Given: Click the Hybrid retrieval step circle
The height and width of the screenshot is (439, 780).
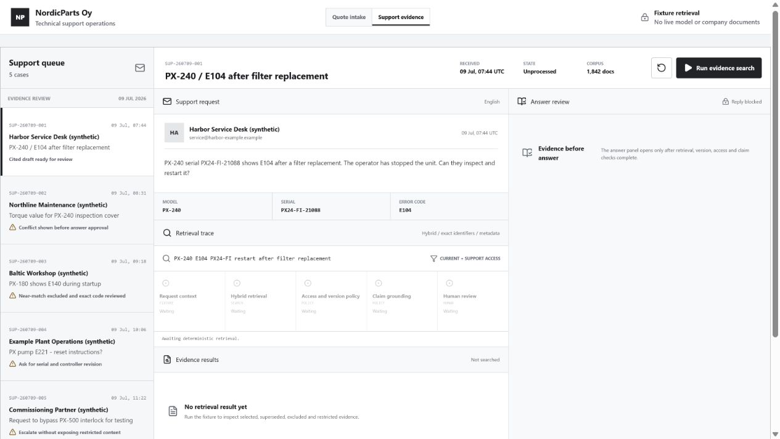Looking at the screenshot, I should [237, 283].
